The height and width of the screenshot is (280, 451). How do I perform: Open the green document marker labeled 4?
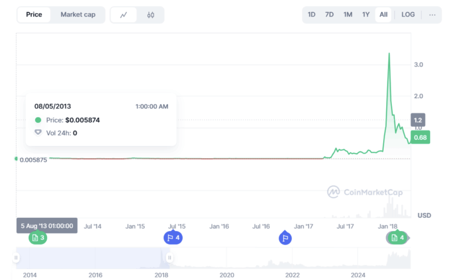coord(398,237)
